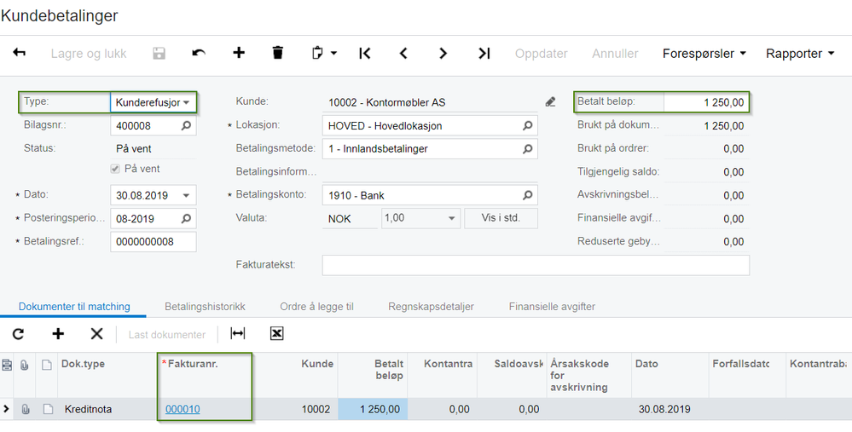Open the Forespørsler dropdown menu
852x432 pixels.
[x=704, y=53]
